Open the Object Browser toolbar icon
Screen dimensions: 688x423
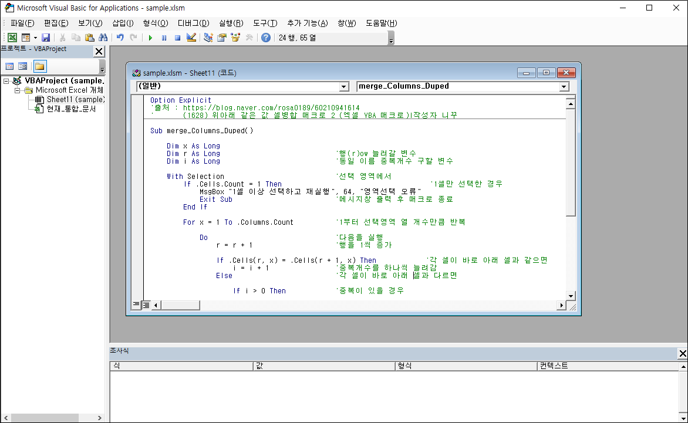[235, 38]
